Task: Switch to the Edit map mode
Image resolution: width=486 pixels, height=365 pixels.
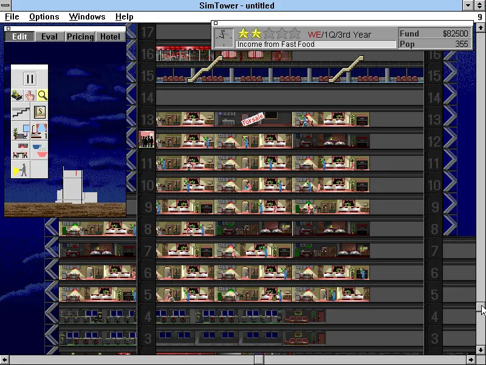Action: point(20,36)
